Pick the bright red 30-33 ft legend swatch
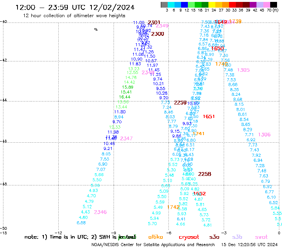Screen dimensions: 282x248 [x=232, y=5]
